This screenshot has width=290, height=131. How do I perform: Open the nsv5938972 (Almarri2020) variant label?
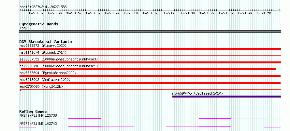point(43,46)
